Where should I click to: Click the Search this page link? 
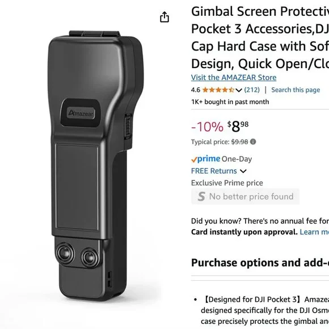point(296,90)
